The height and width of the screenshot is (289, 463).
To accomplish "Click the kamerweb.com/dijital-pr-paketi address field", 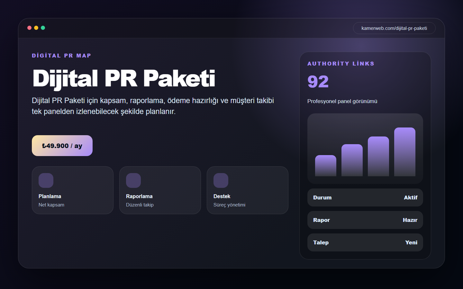I will coord(394,28).
